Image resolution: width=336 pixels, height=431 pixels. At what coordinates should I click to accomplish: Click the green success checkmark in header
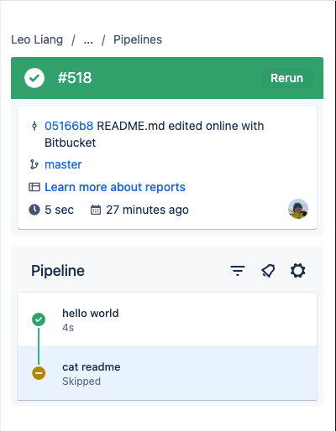[x=34, y=78]
